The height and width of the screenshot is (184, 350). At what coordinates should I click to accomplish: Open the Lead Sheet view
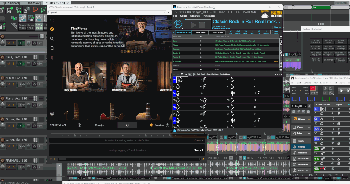coord(301,159)
